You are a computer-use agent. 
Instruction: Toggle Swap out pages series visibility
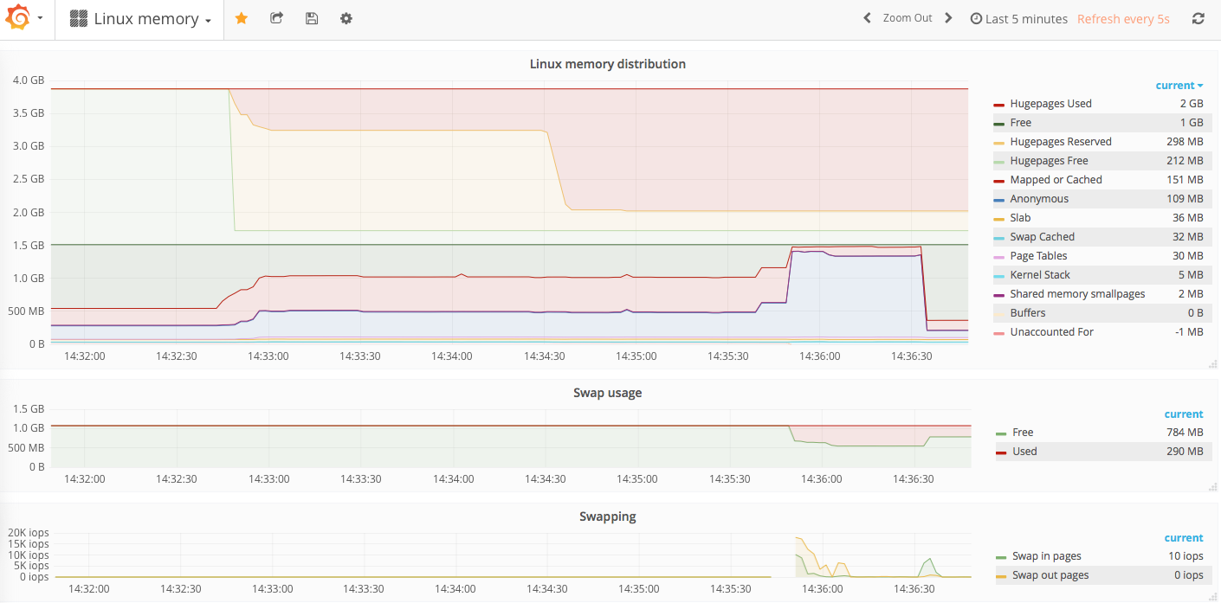coord(1050,575)
